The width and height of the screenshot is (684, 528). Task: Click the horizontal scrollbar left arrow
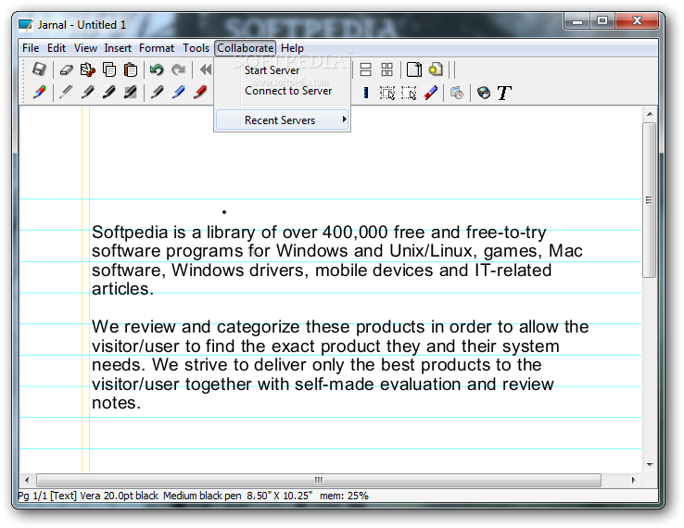(27, 480)
